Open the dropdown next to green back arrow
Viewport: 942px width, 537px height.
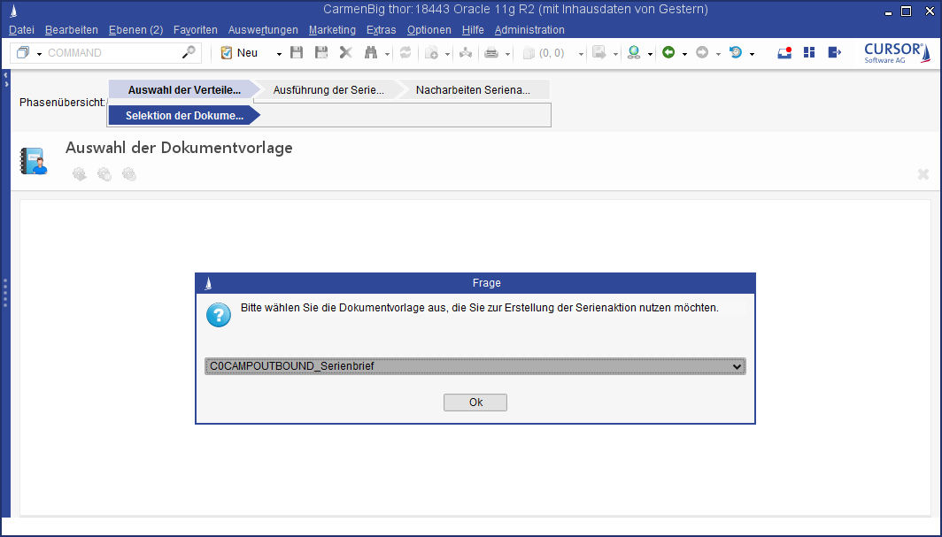coord(684,54)
